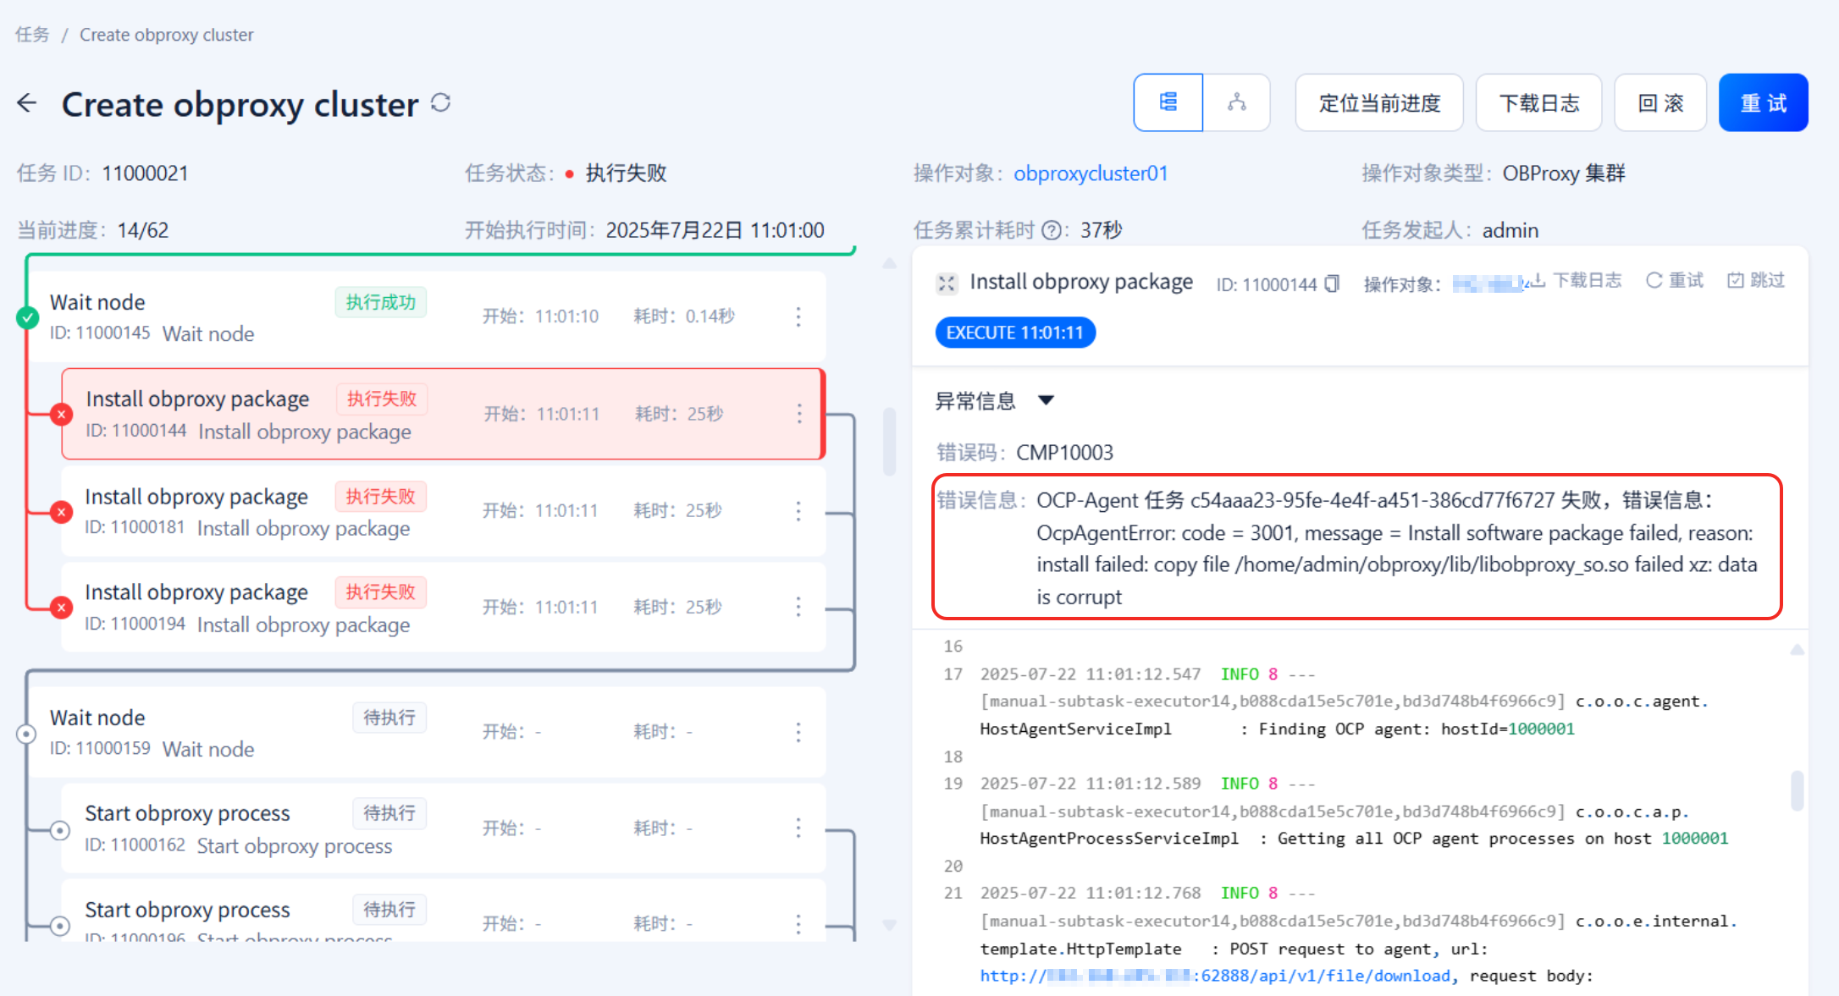Download the subtask log in detail panel
Image resolution: width=1839 pixels, height=996 pixels.
[x=1577, y=280]
